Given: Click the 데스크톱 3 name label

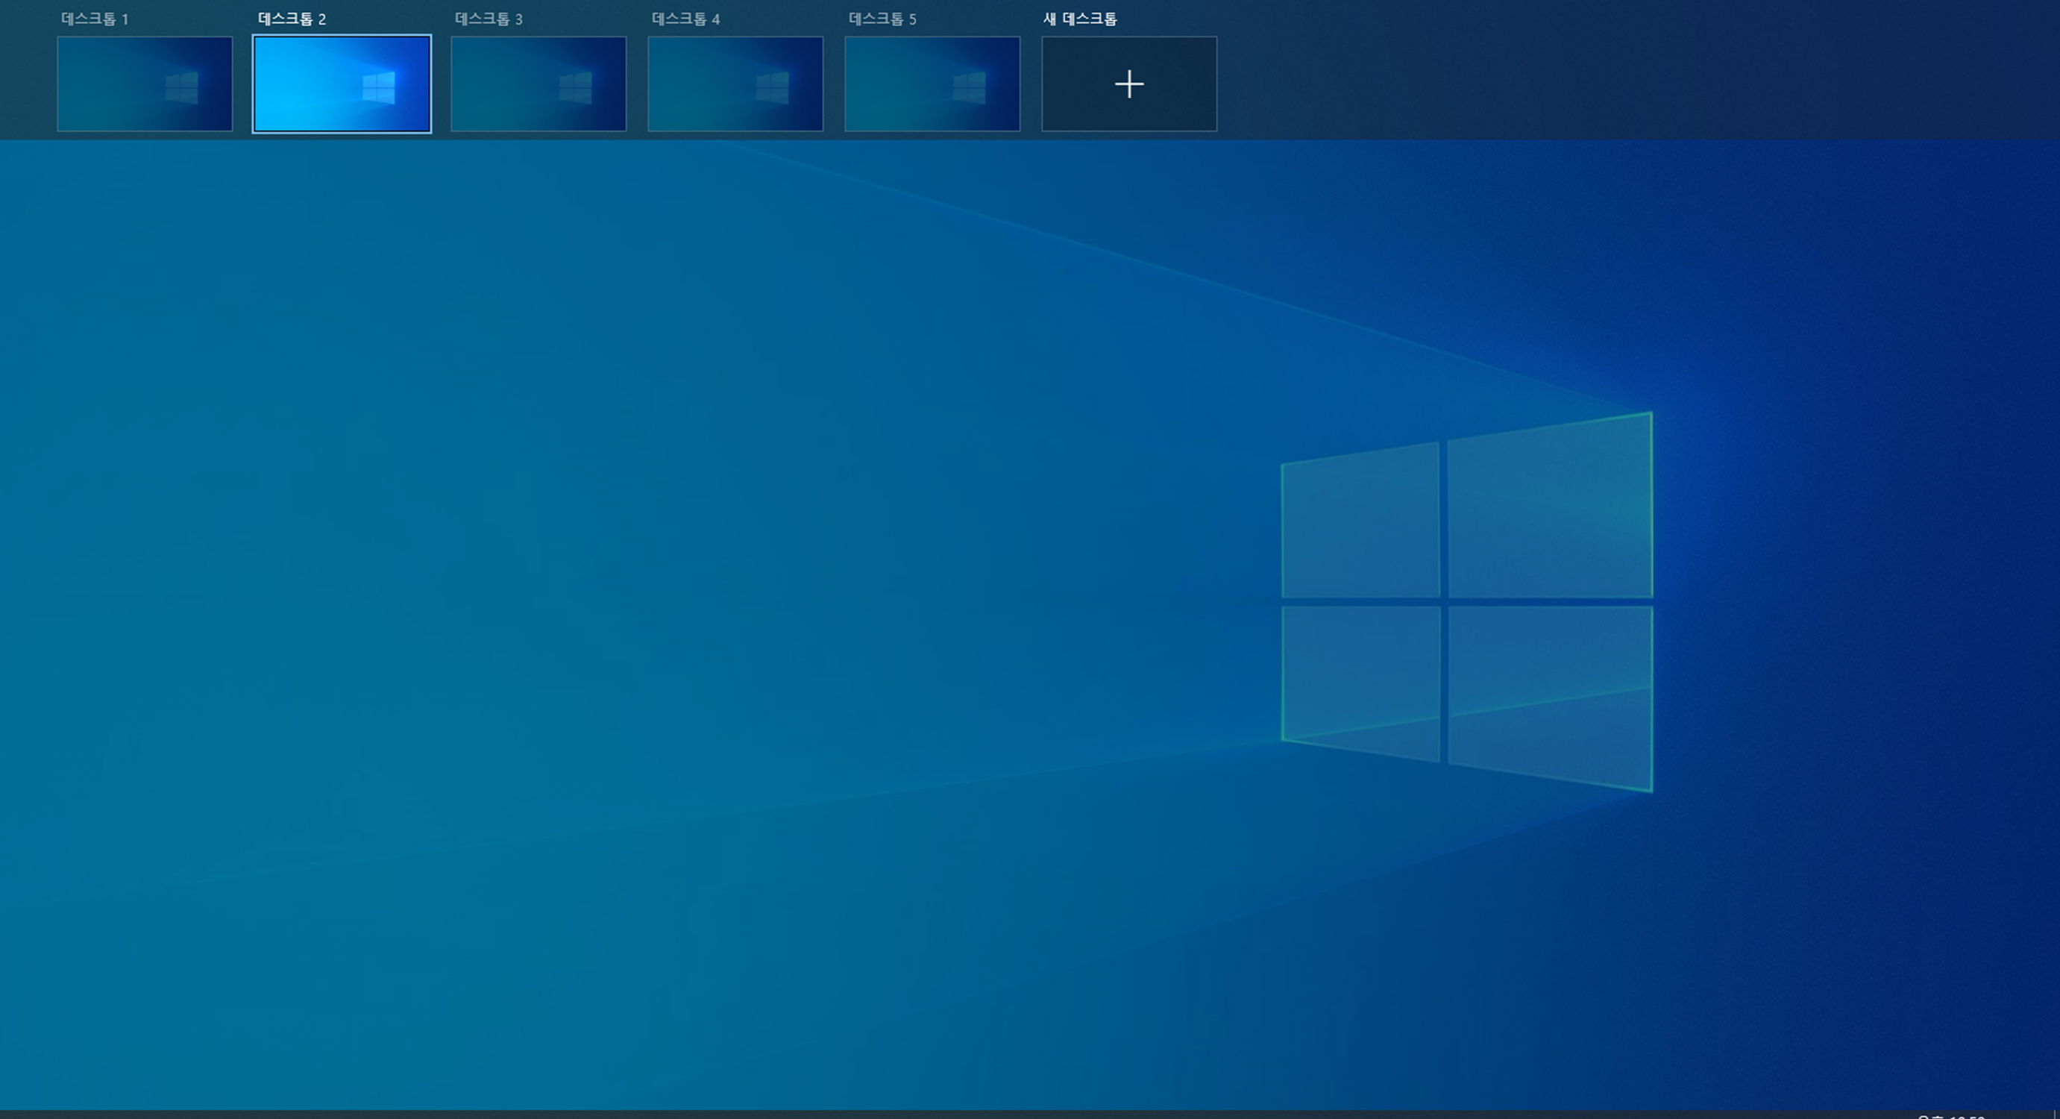Looking at the screenshot, I should tap(489, 19).
